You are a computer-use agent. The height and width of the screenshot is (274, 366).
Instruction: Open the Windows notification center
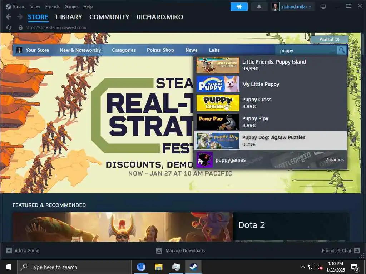355,267
